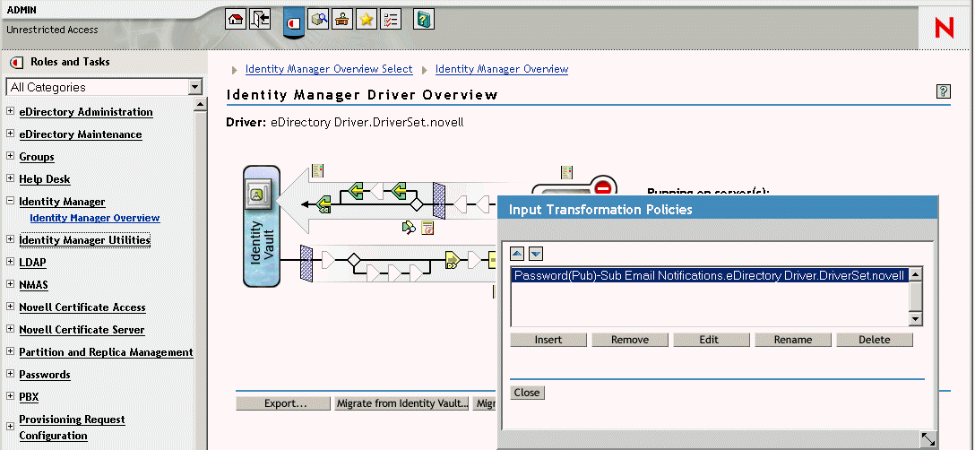Click the red driver stopped status icon
The image size is (975, 450).
[x=603, y=189]
